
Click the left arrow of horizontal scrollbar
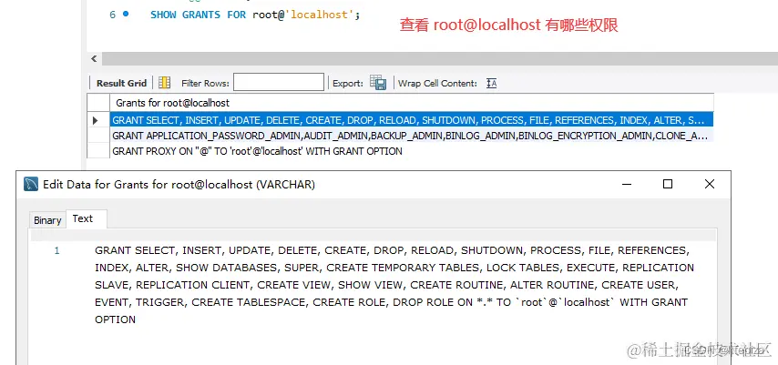94,59
